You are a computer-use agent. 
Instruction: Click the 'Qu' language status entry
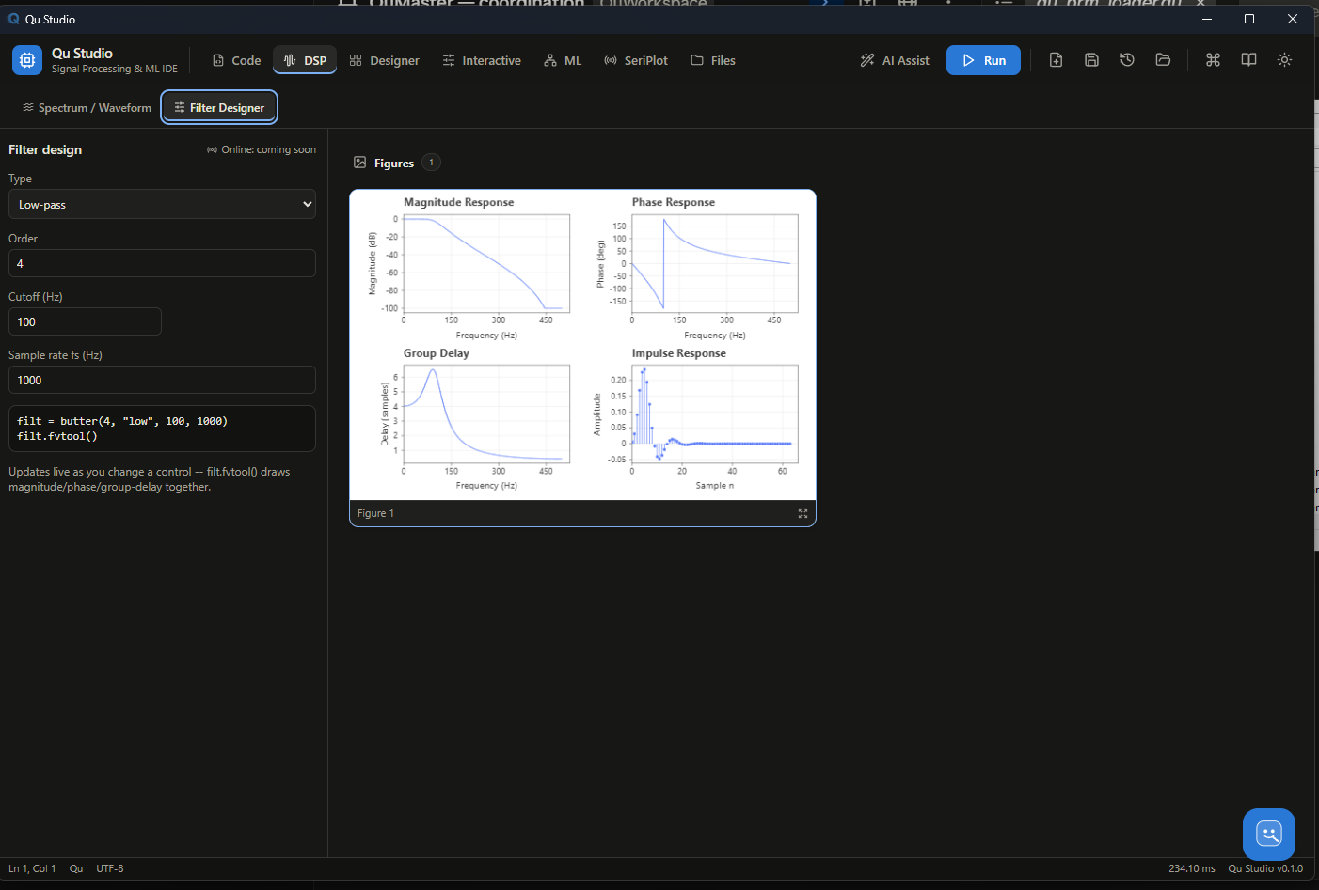pos(76,868)
